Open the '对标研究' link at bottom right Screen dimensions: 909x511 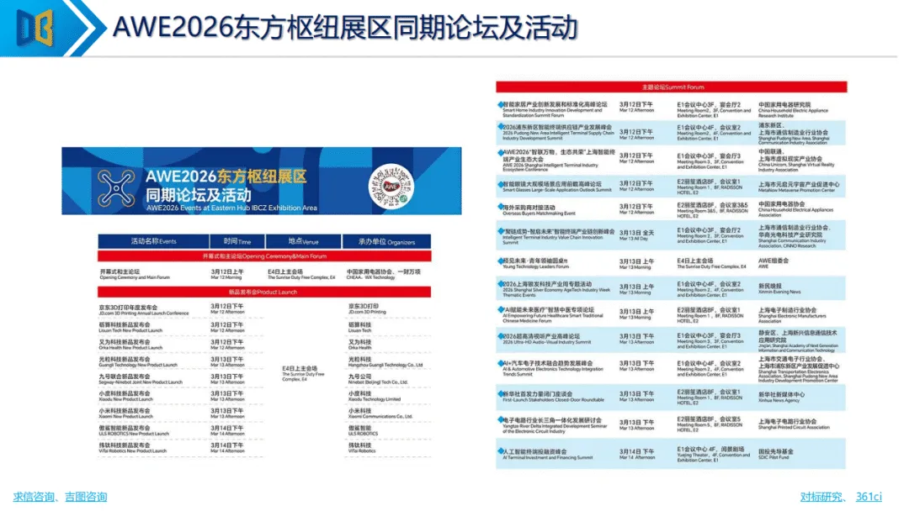(x=821, y=497)
